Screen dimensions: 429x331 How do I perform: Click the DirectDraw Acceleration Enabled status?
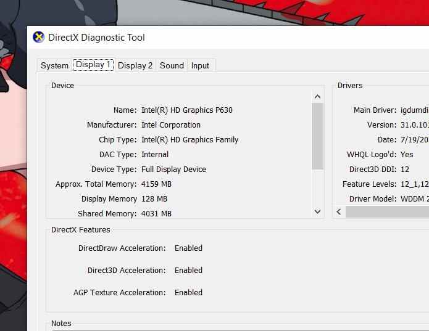tap(188, 248)
